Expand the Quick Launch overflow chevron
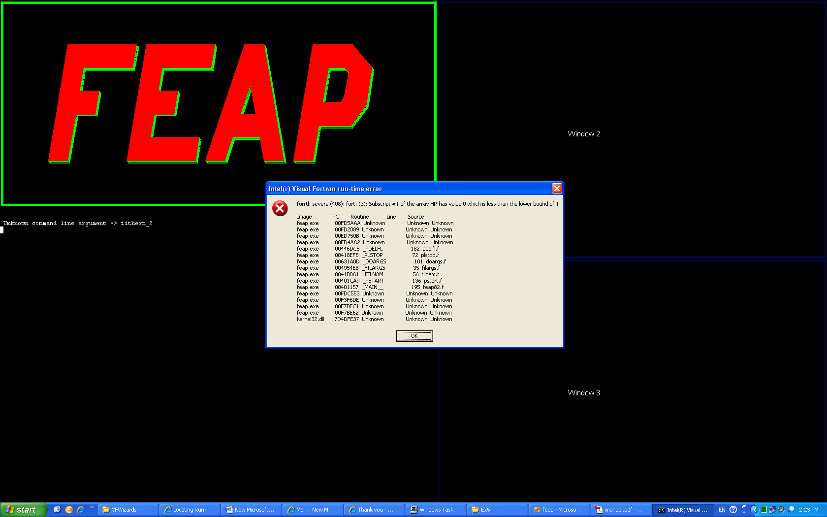 (x=92, y=507)
